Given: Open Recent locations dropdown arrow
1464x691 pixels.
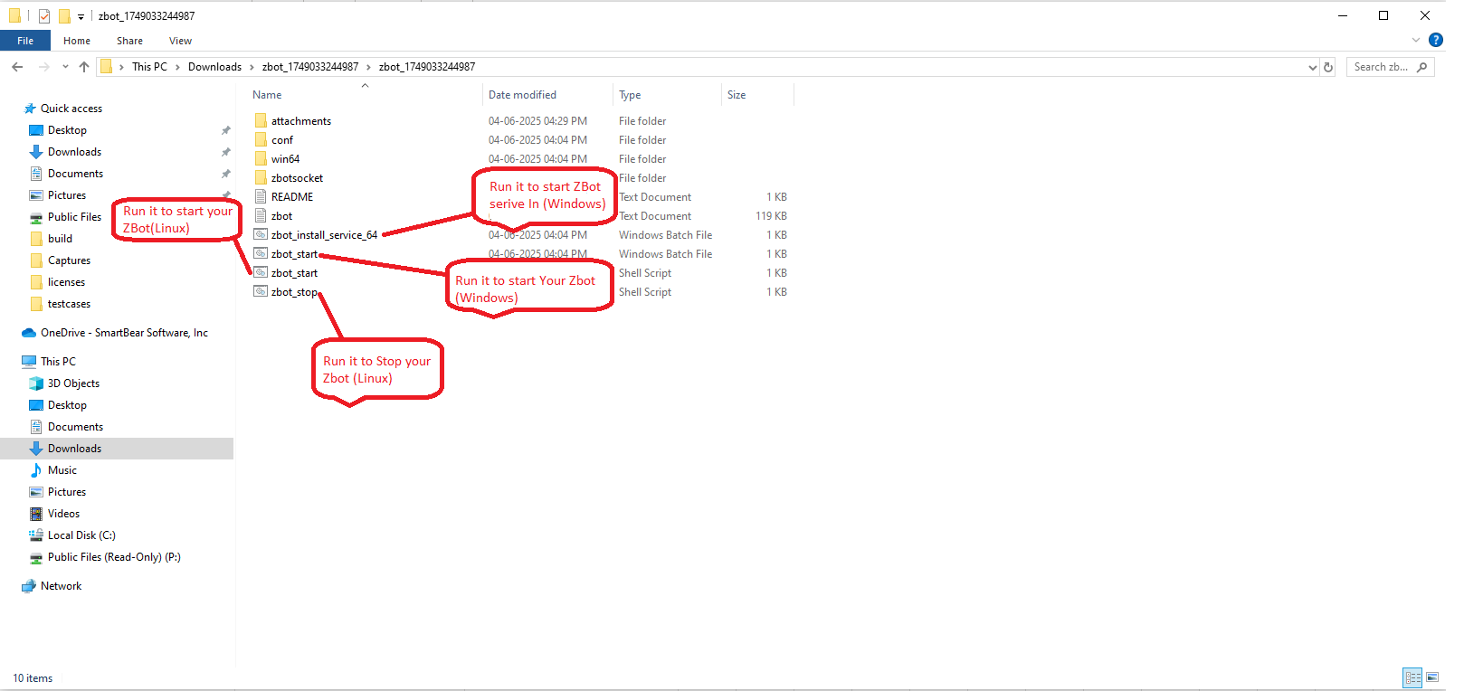Looking at the screenshot, I should [x=65, y=67].
